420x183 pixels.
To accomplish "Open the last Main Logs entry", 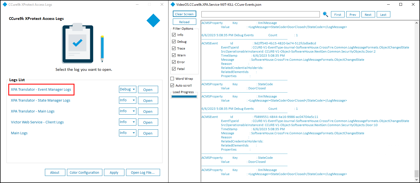I will click(148, 133).
